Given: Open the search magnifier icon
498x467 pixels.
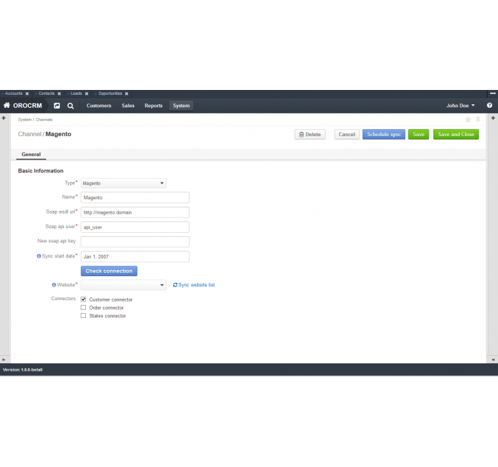Looking at the screenshot, I should [x=71, y=106].
